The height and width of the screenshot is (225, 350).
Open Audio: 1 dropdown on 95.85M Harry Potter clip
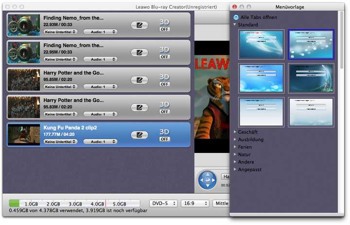point(100,87)
